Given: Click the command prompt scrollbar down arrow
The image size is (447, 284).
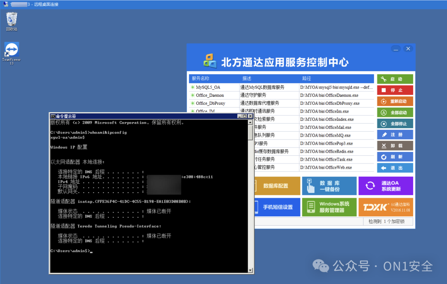Looking at the screenshot, I should [250, 270].
